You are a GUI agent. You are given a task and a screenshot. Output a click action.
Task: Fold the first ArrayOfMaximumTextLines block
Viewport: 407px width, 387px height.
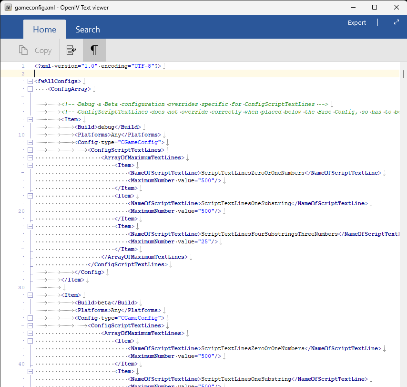point(30,157)
